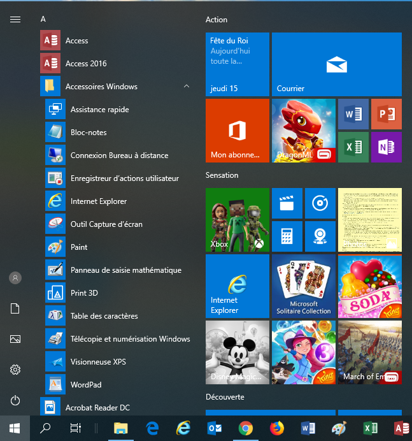Open the calendar tile showing jeudi 15
Viewport: 412px width, 441px height.
[238, 64]
